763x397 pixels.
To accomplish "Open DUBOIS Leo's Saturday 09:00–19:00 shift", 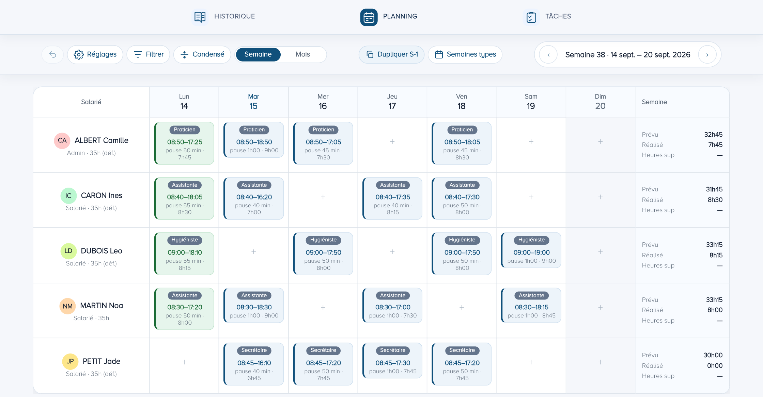I will click(x=531, y=250).
